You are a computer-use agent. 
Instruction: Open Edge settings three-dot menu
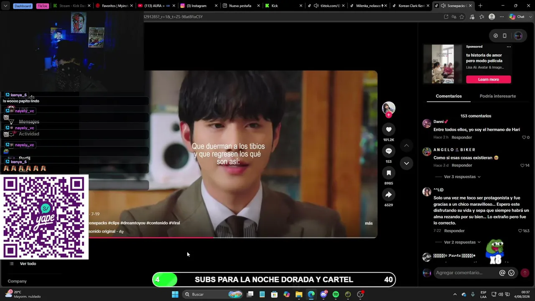pos(502,17)
